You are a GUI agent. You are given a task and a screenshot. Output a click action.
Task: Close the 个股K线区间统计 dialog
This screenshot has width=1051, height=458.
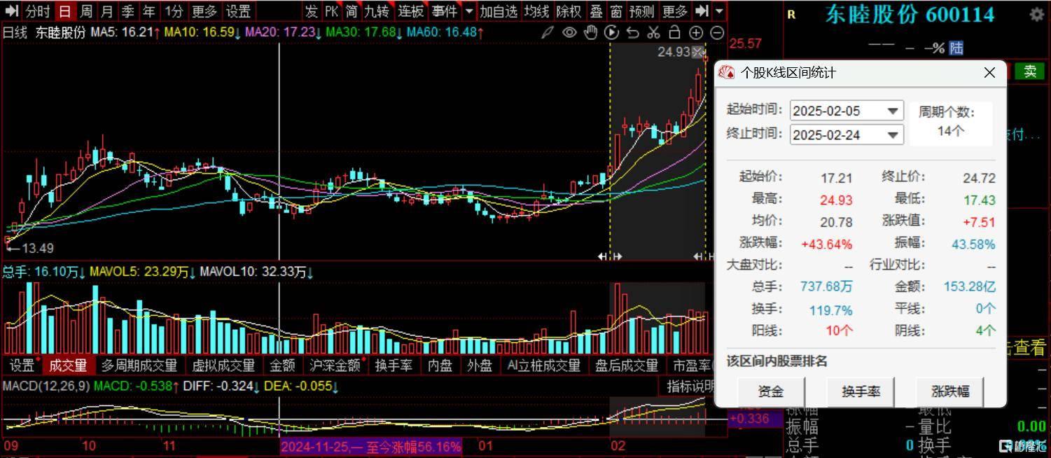[989, 73]
